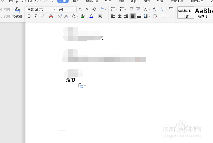The image size is (213, 143).
Task: Click the A-Z sort icon
Action: tap(155, 9)
